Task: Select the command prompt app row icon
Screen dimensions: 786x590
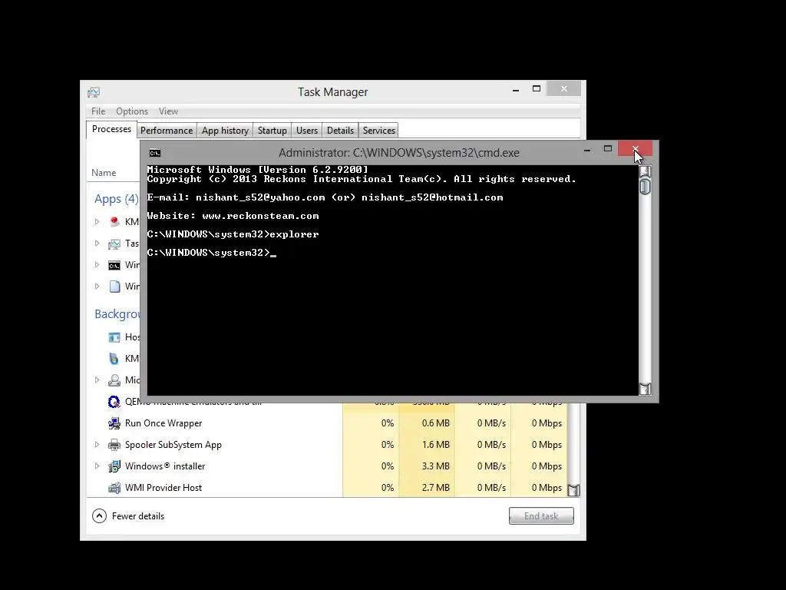Action: pos(114,265)
